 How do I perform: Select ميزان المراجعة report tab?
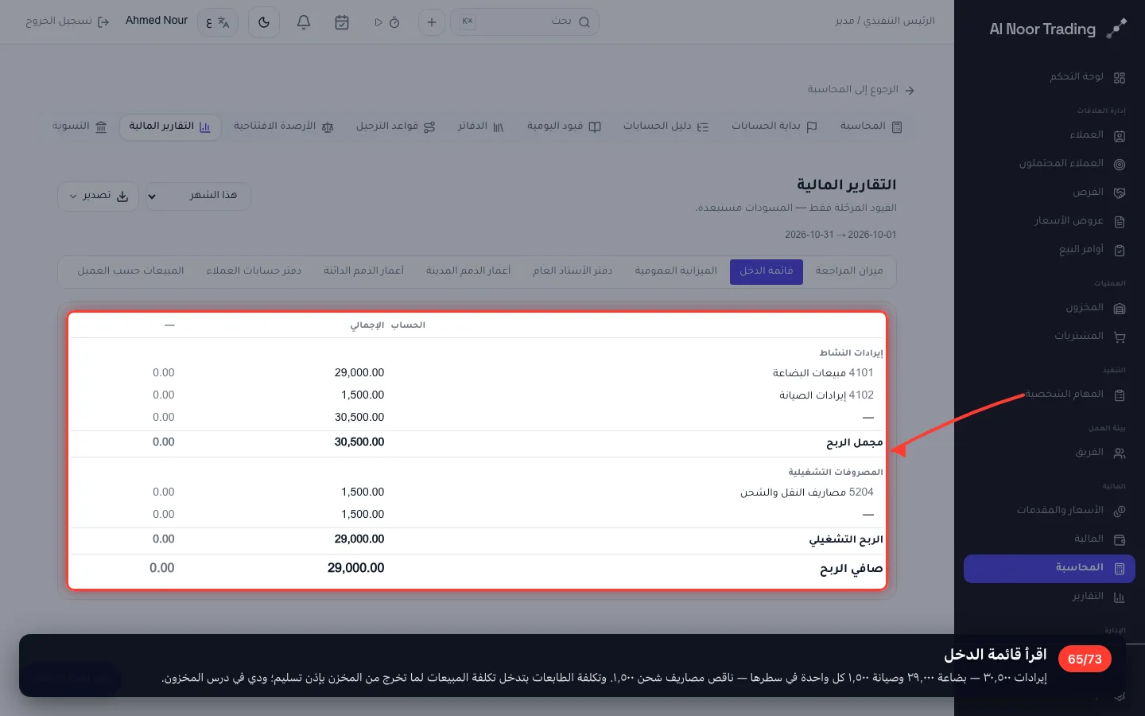point(849,271)
